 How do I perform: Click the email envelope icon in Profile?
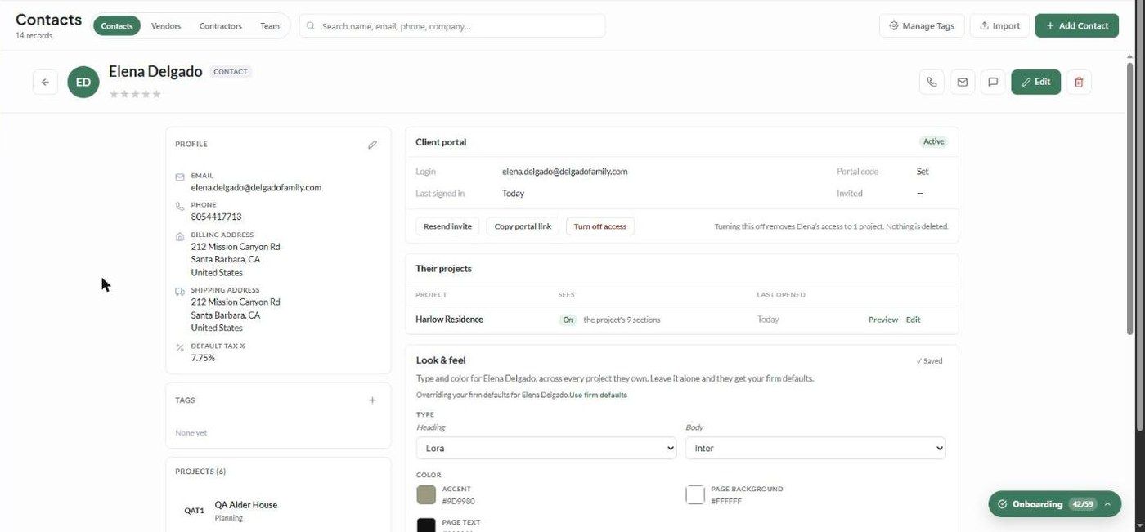180,177
